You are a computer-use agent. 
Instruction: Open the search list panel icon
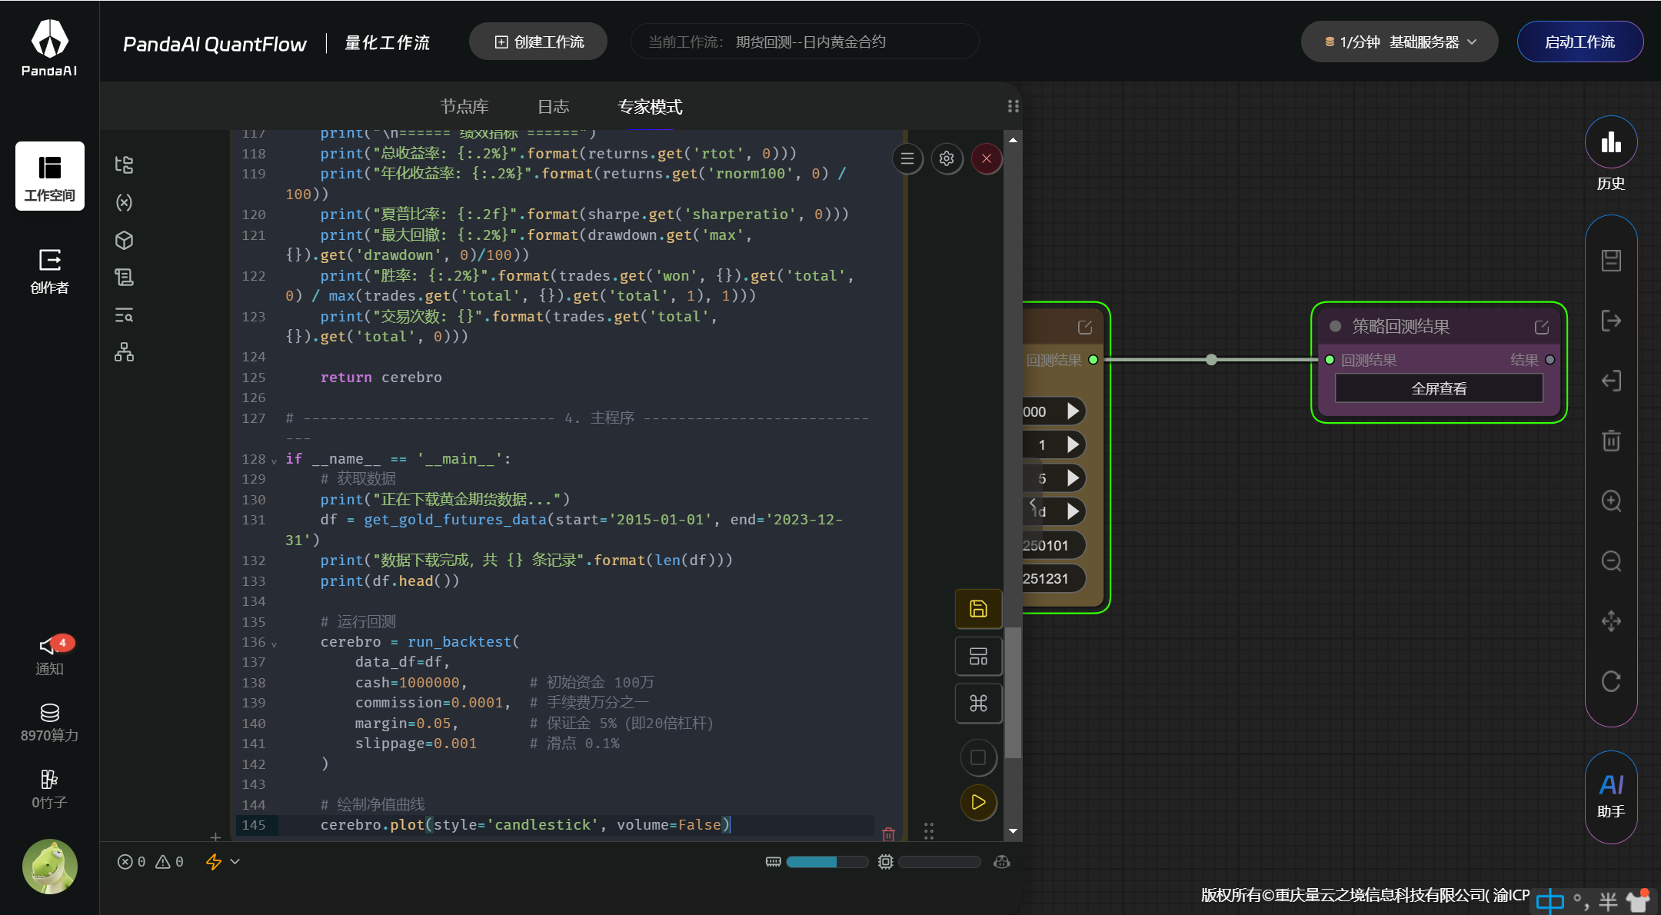[124, 315]
